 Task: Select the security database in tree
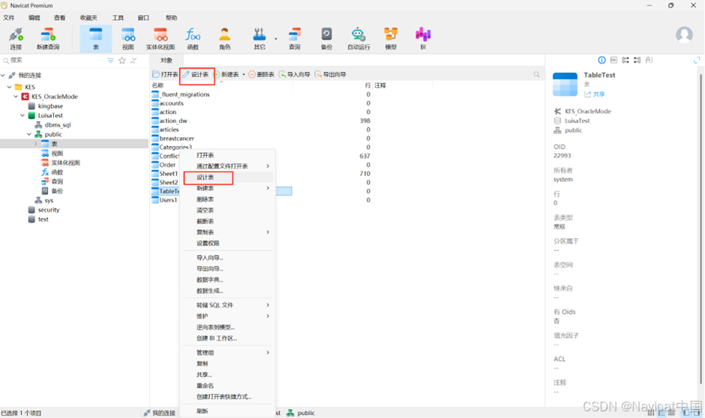49,210
